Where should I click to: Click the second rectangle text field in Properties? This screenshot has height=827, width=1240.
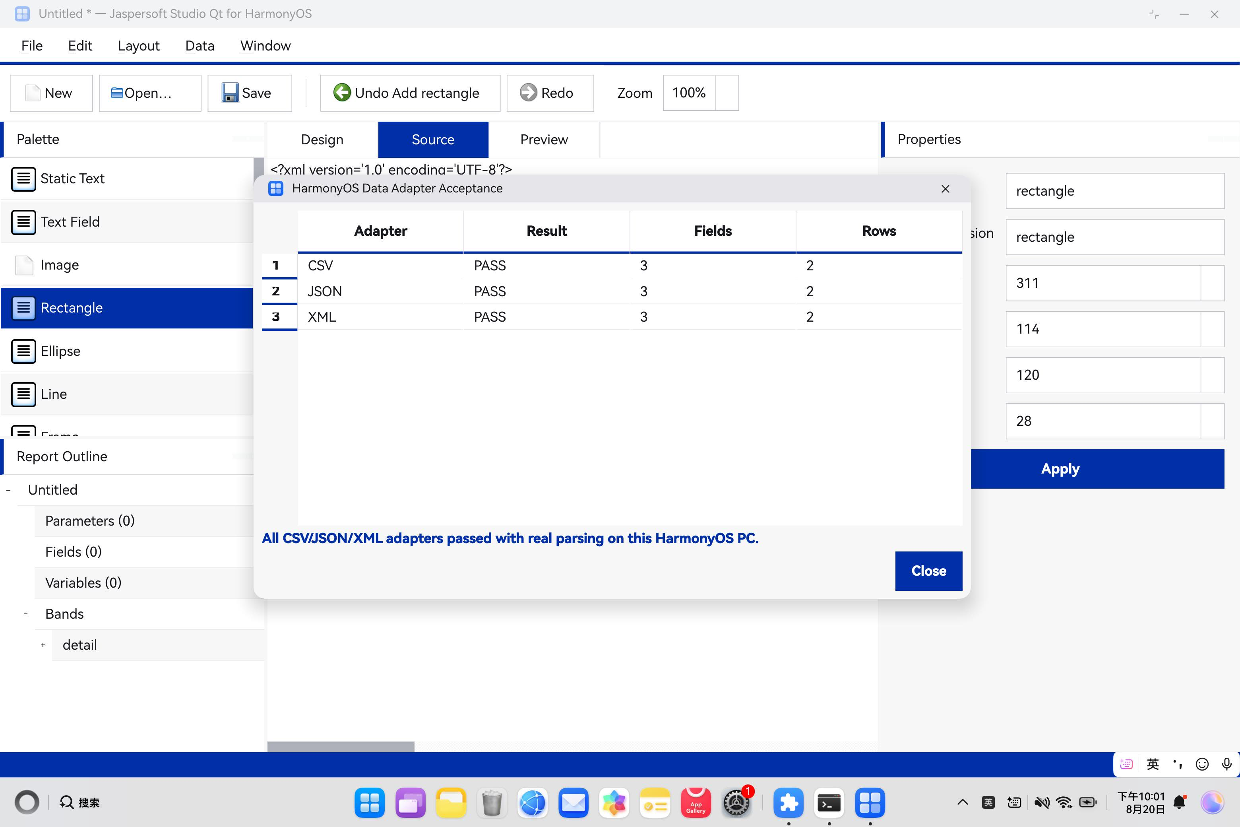1114,237
